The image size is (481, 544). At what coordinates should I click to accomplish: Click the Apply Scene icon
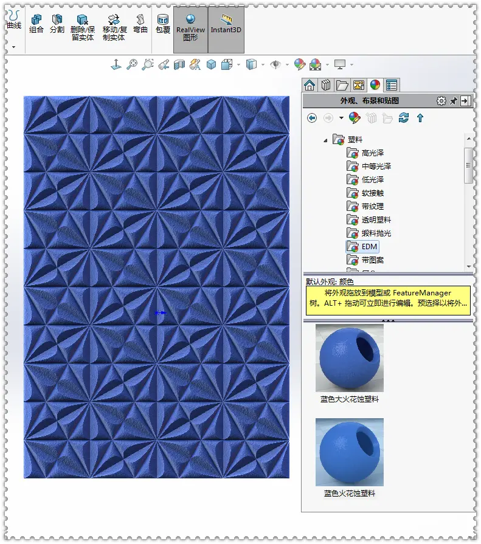315,64
